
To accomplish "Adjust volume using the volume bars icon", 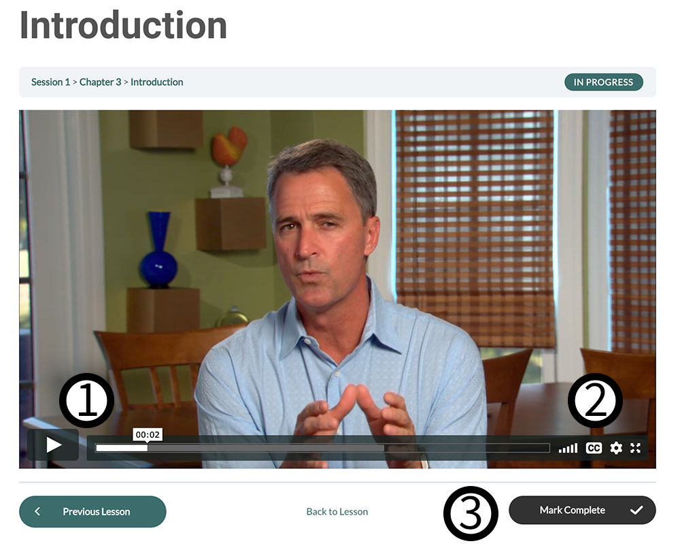I will (568, 447).
